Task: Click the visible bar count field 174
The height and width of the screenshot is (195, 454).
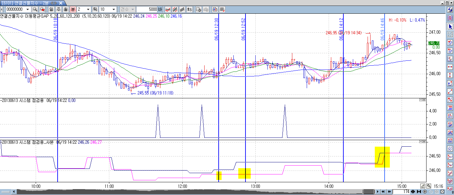Action: [x=401, y=191]
